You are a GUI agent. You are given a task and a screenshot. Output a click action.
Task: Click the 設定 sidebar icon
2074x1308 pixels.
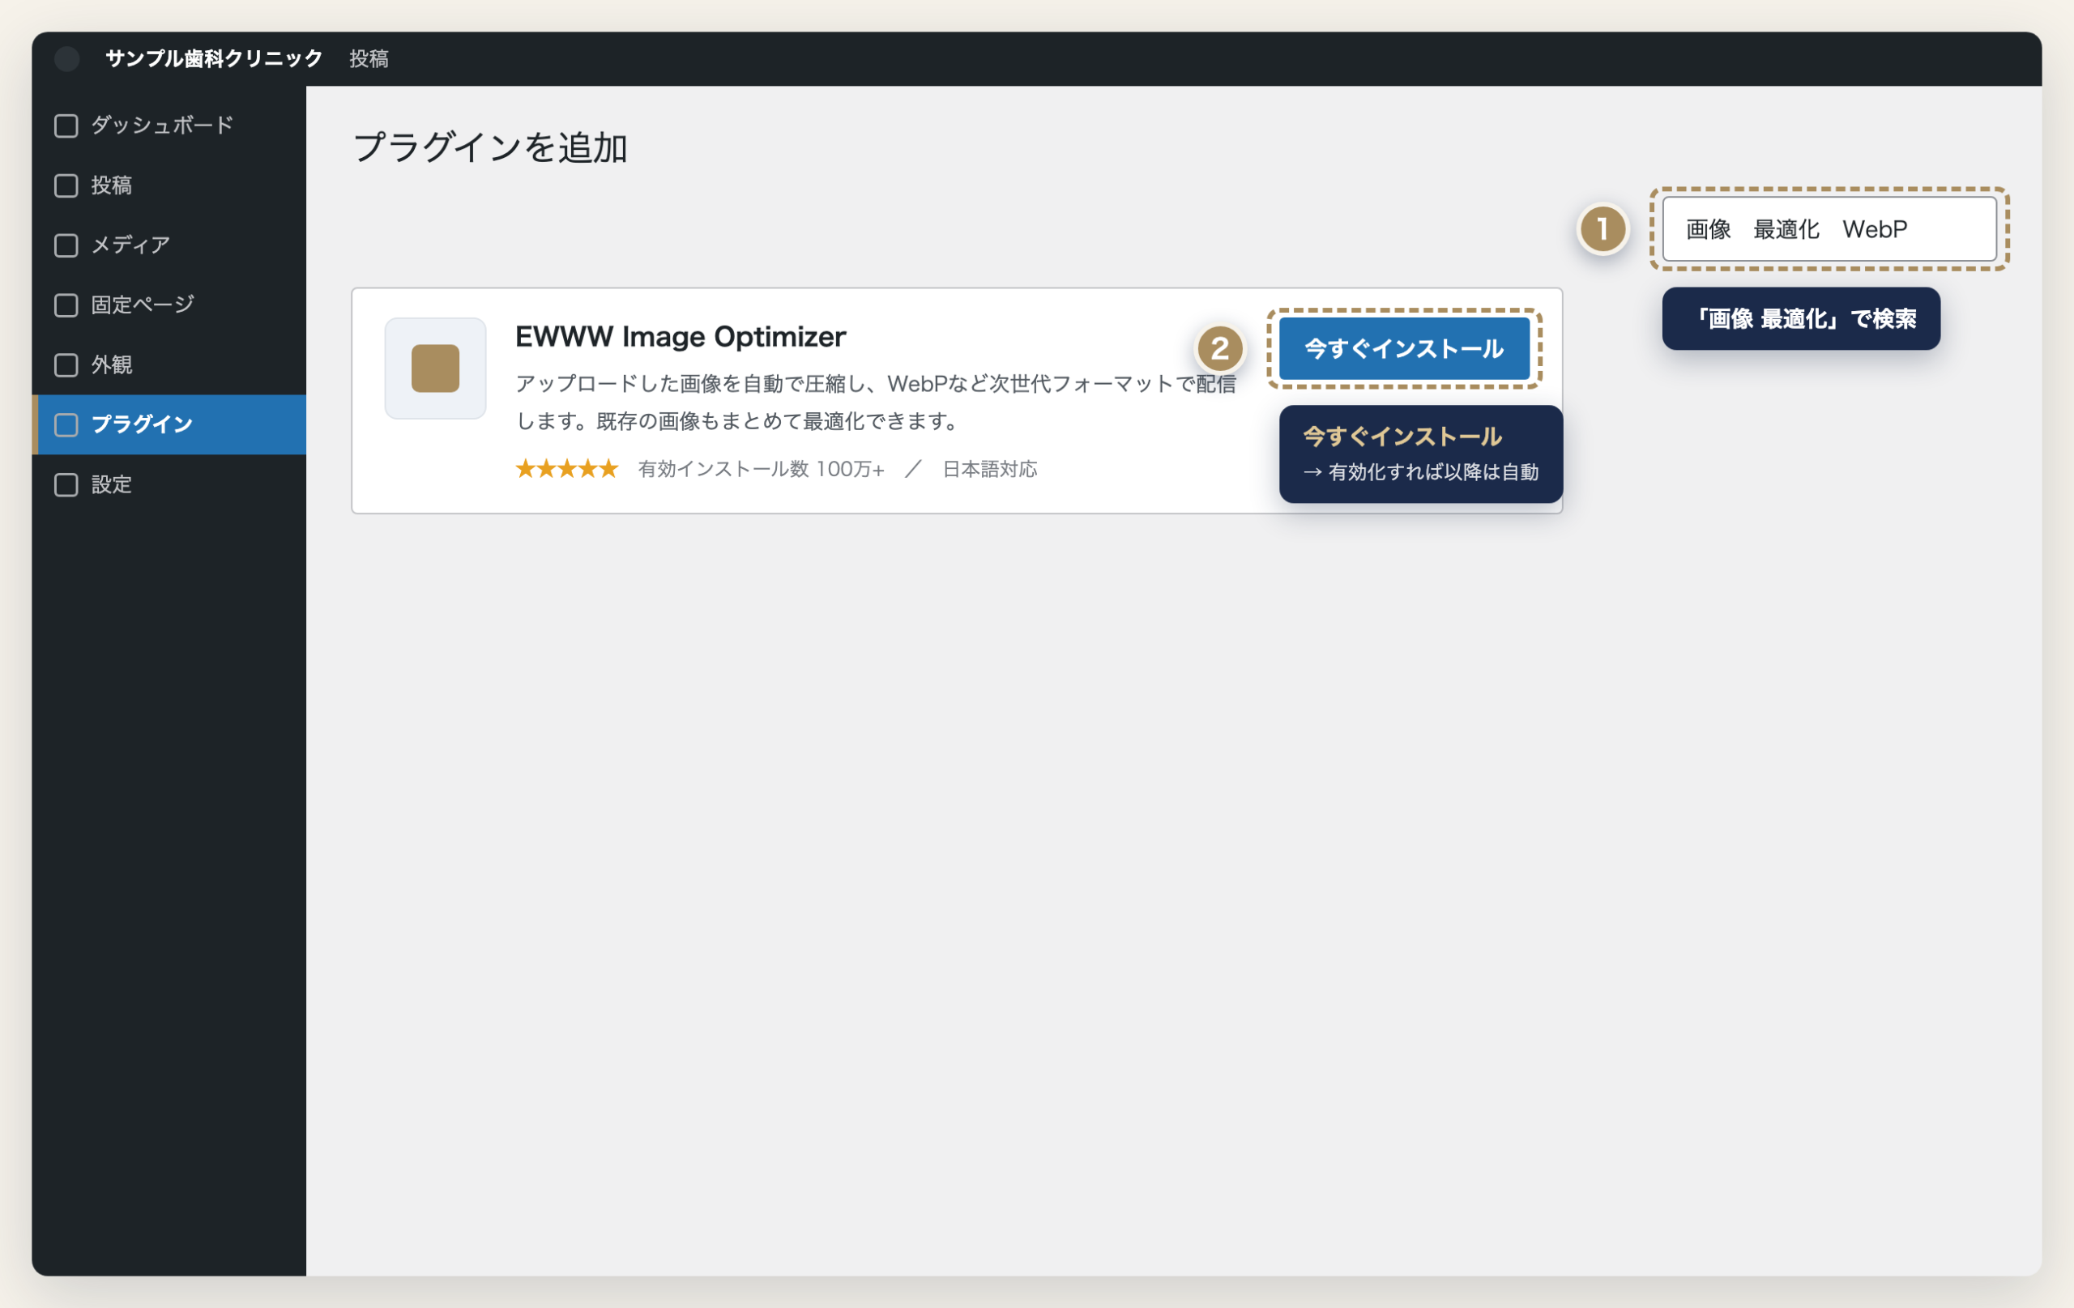pos(66,485)
